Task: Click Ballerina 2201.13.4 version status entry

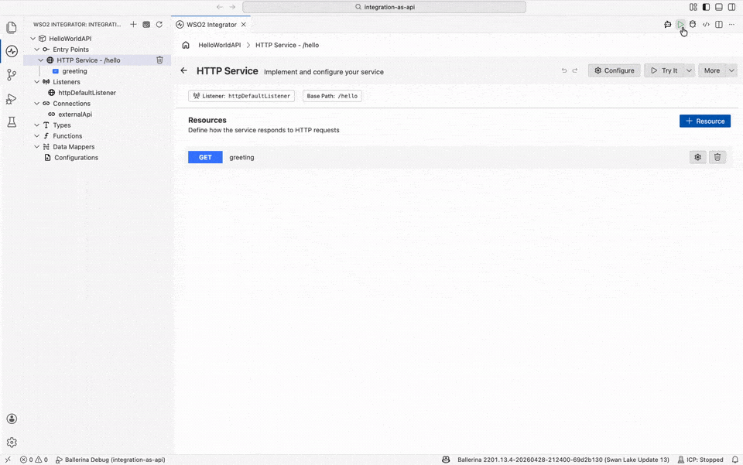Action: 563,460
